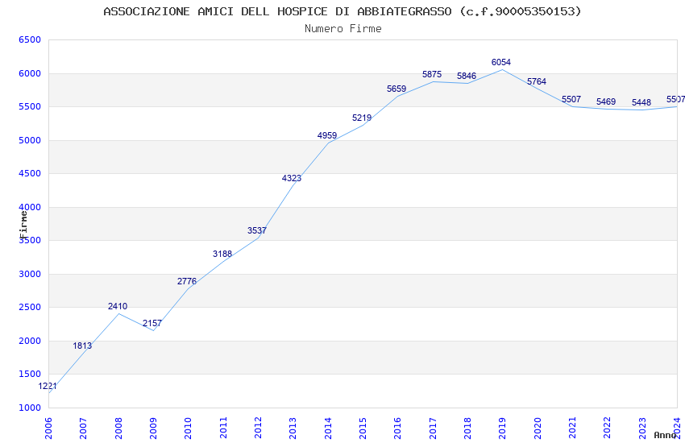685x443 pixels.
Task: Click the 6000 y-axis value
Action: point(30,73)
